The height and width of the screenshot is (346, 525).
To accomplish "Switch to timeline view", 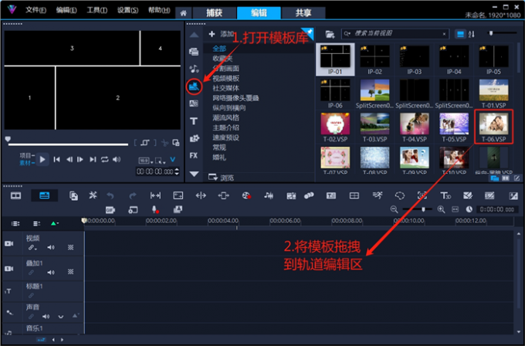I will [x=45, y=195].
